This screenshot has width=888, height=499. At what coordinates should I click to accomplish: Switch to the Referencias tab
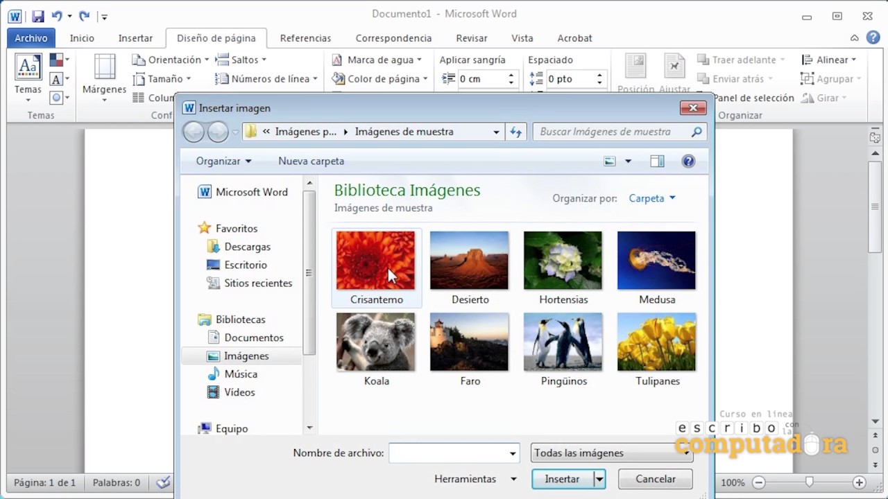pyautogui.click(x=305, y=38)
